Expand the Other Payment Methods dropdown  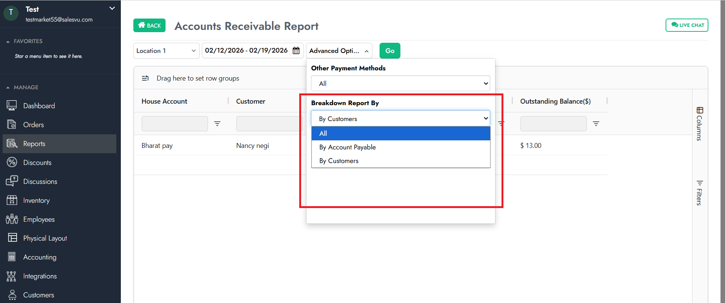coord(400,84)
